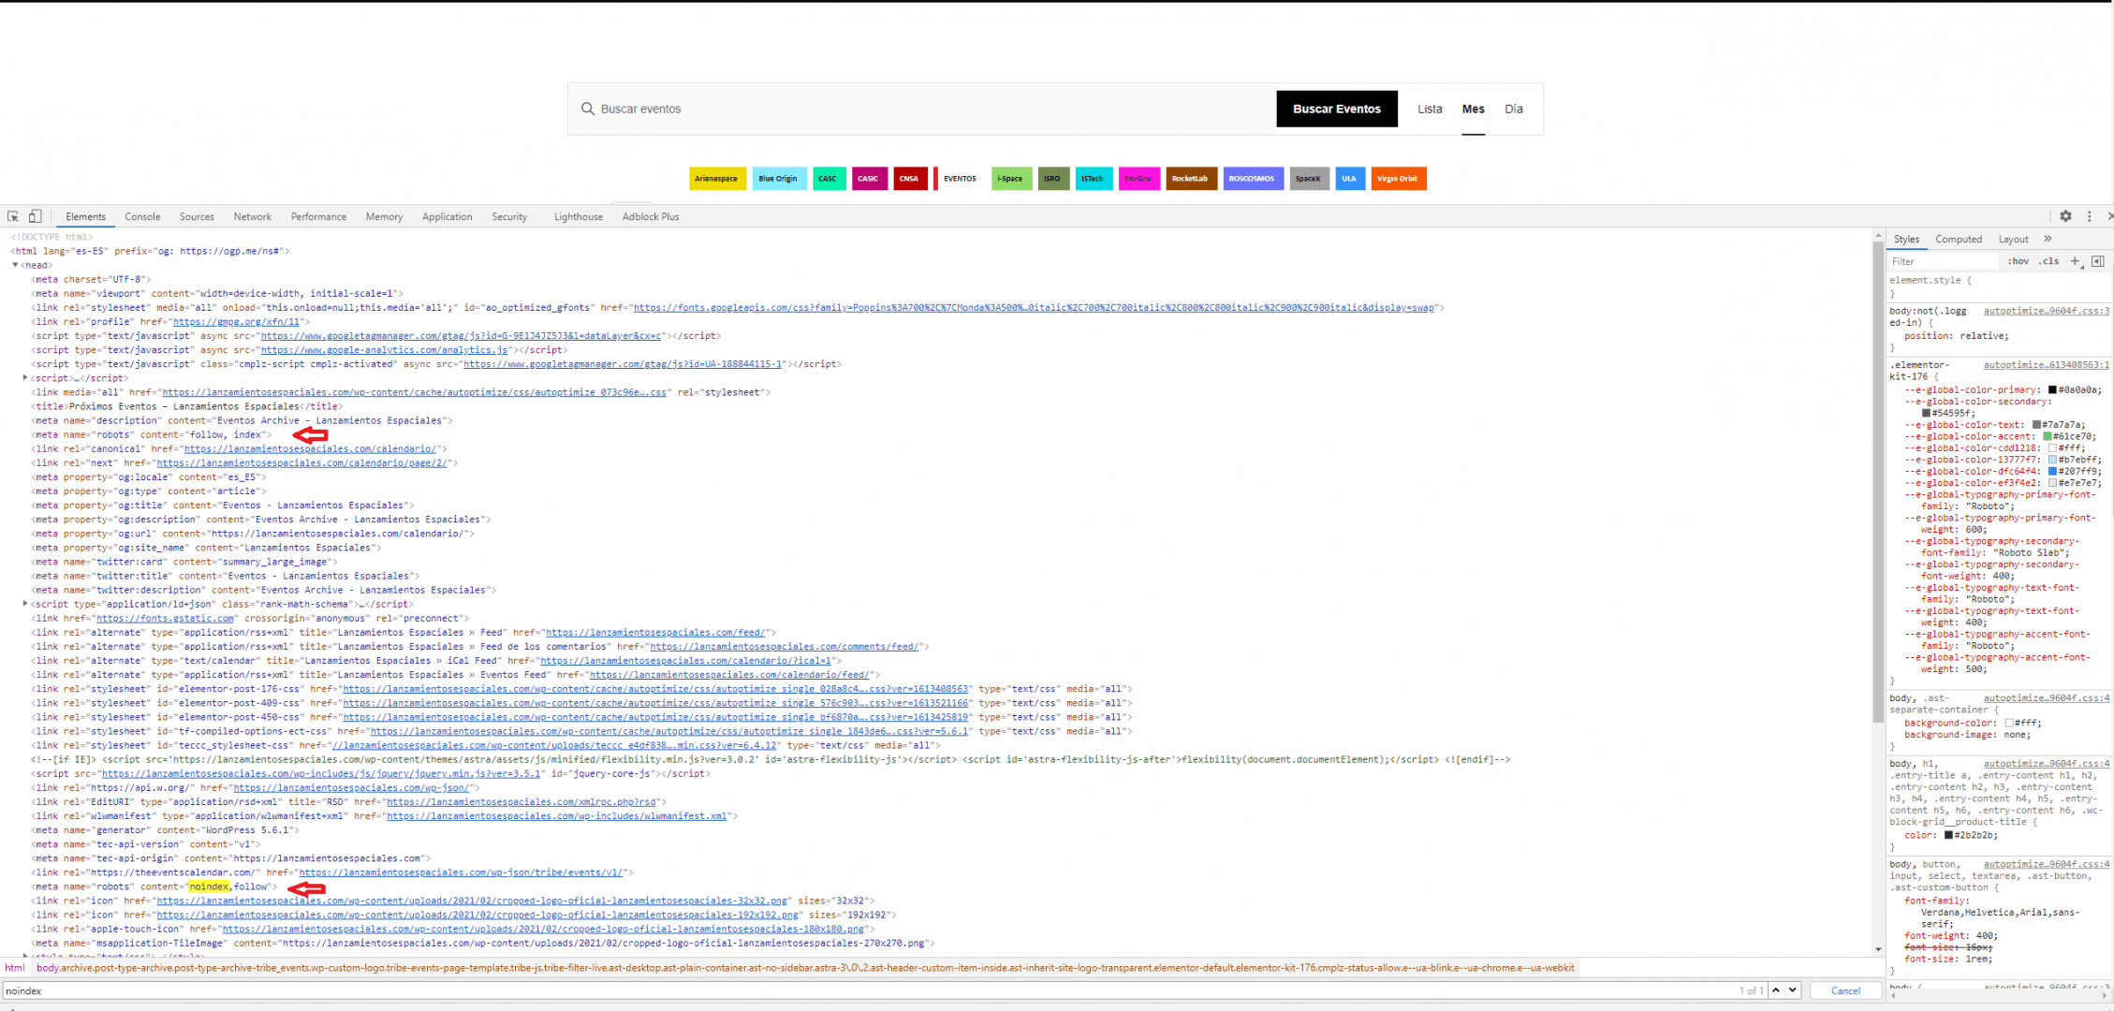This screenshot has width=2114, height=1011.
Task: Click the CASC category tag
Action: [x=828, y=178]
